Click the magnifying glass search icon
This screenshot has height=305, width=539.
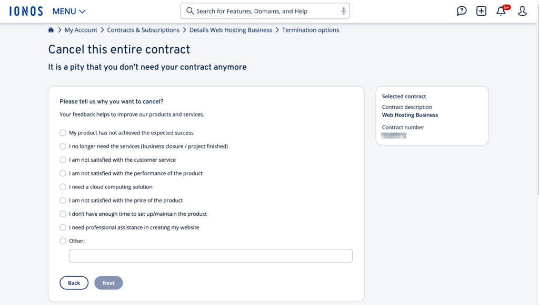[x=189, y=10]
